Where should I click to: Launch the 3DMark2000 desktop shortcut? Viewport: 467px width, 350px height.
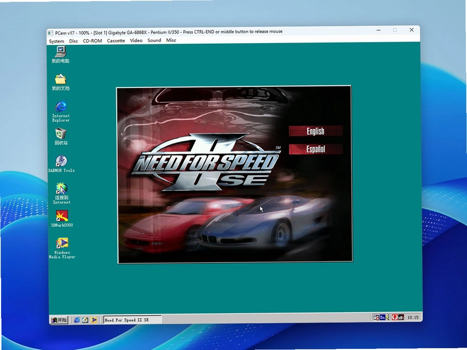pos(62,219)
